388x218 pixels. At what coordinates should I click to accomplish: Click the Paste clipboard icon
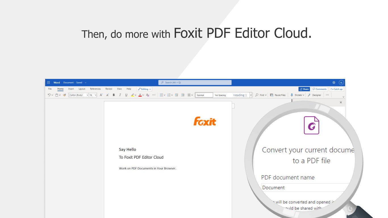(57, 95)
